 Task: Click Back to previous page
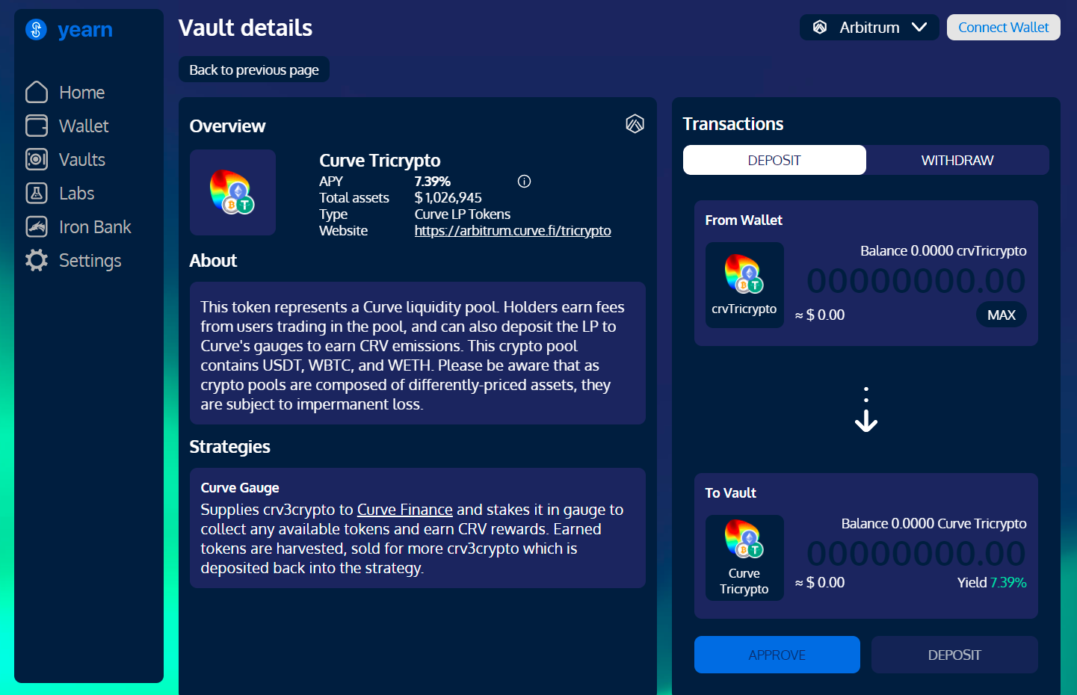click(x=253, y=69)
